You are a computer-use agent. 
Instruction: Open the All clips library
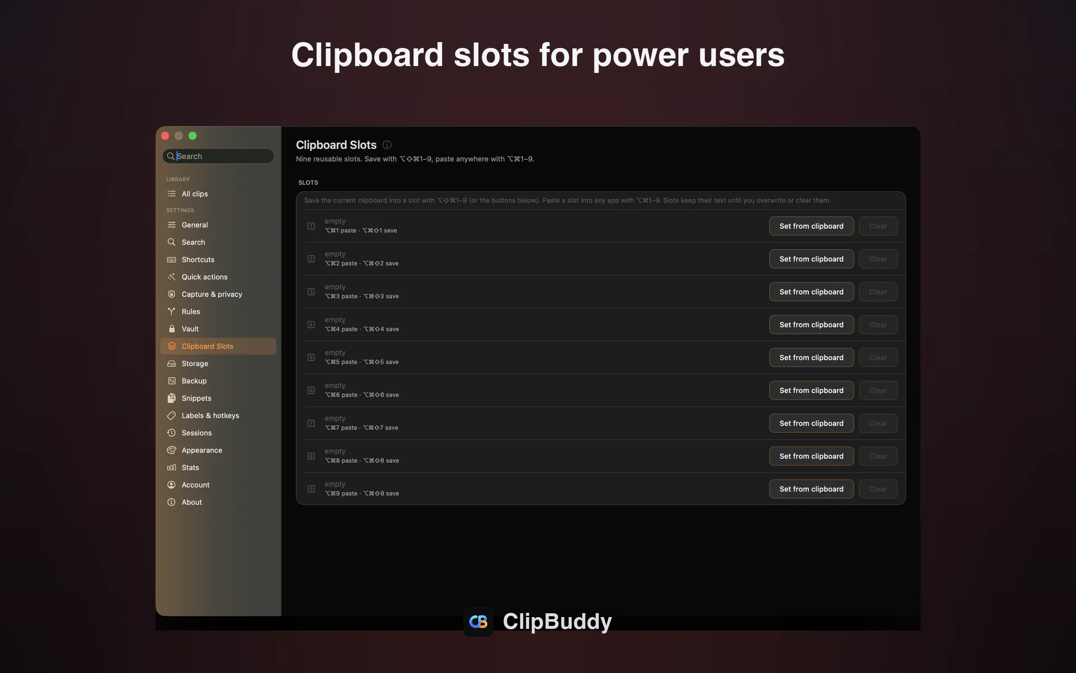coord(218,193)
